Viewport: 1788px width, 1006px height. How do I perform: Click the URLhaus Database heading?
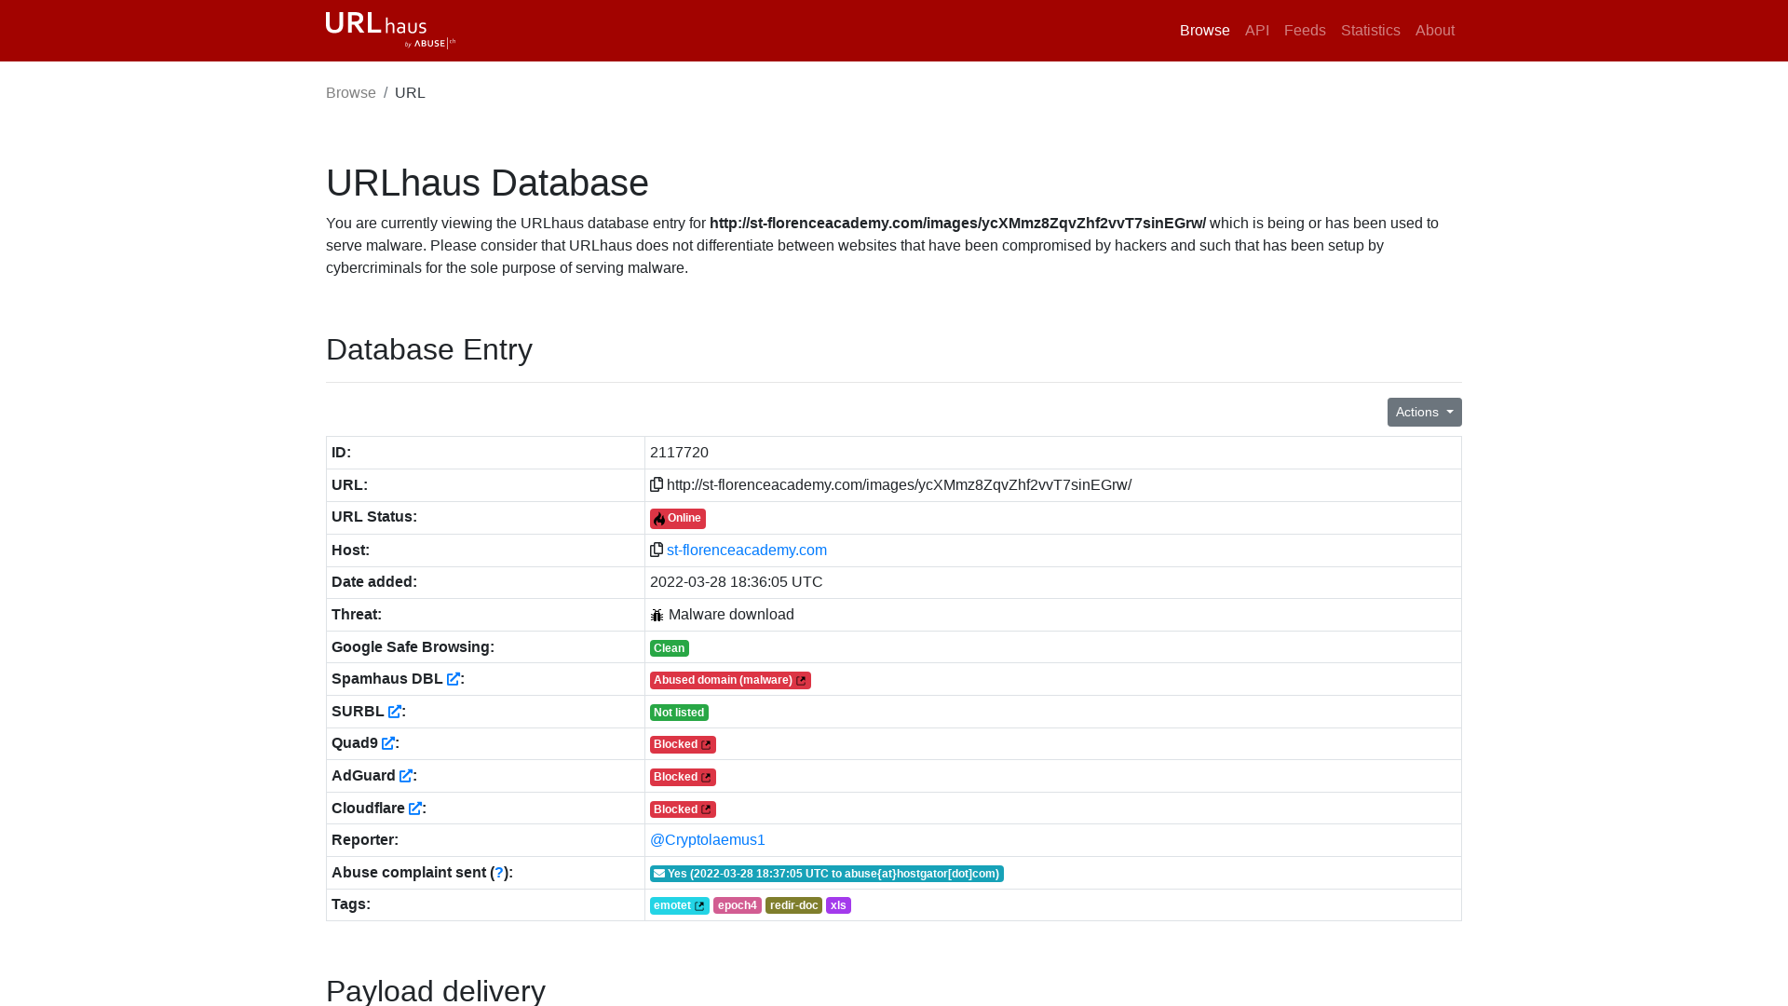click(x=487, y=184)
